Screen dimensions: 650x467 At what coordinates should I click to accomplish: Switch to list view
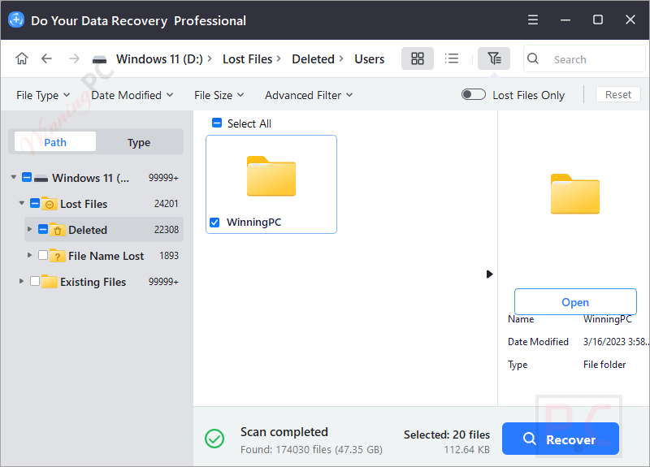pyautogui.click(x=452, y=58)
